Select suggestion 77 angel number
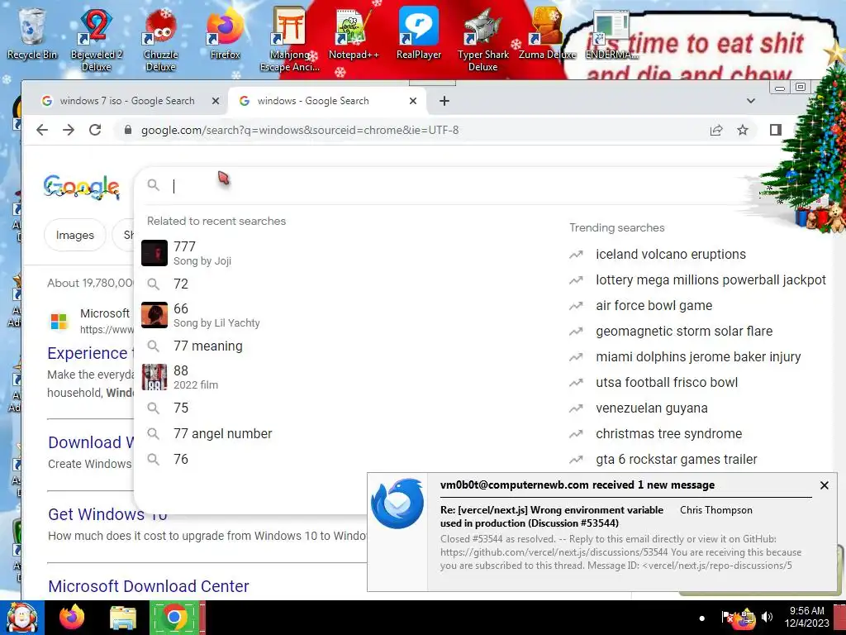The height and width of the screenshot is (635, 846). click(x=345, y=433)
